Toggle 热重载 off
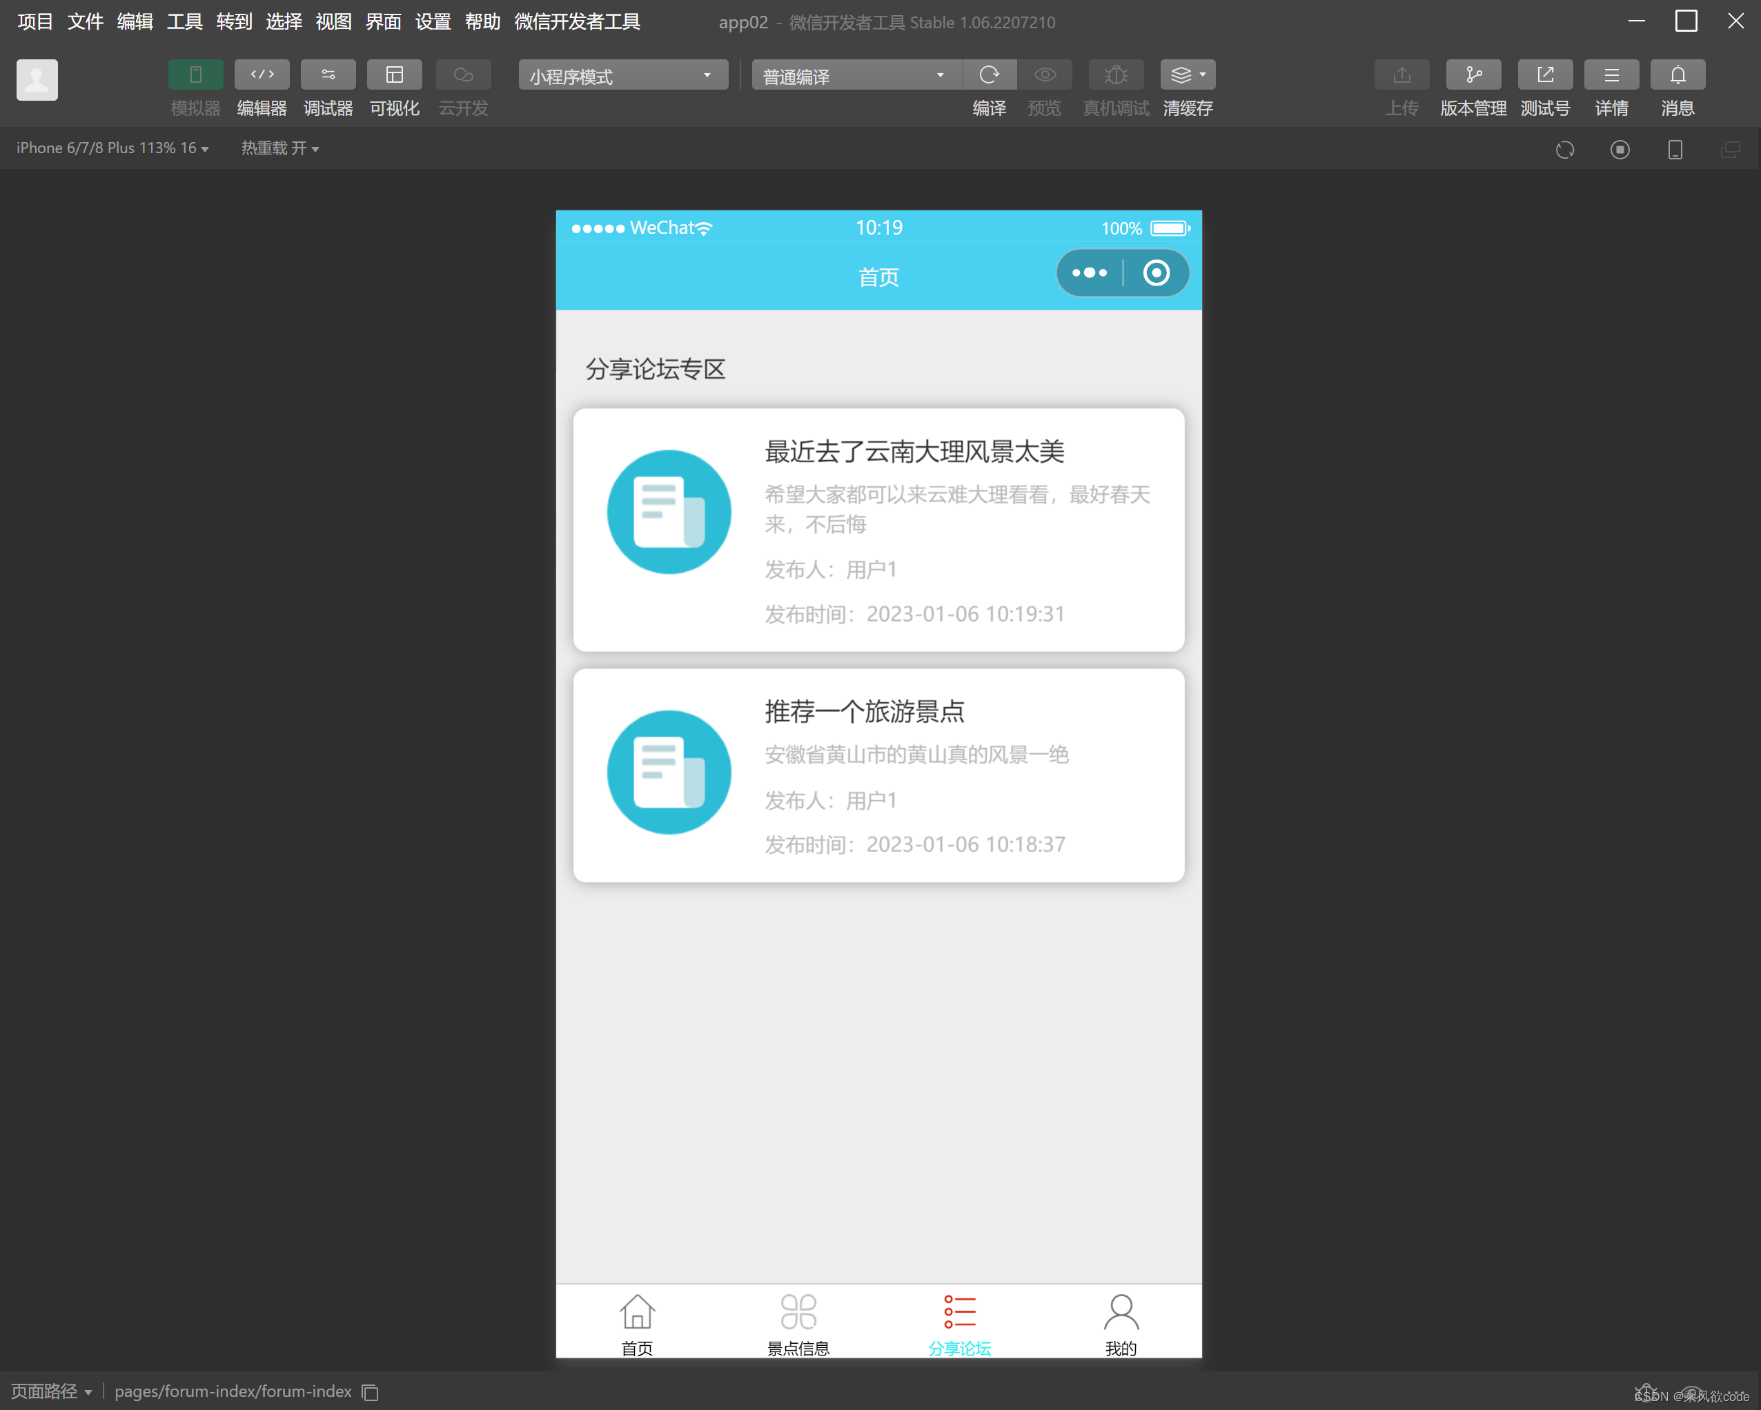The image size is (1761, 1410). tap(281, 148)
